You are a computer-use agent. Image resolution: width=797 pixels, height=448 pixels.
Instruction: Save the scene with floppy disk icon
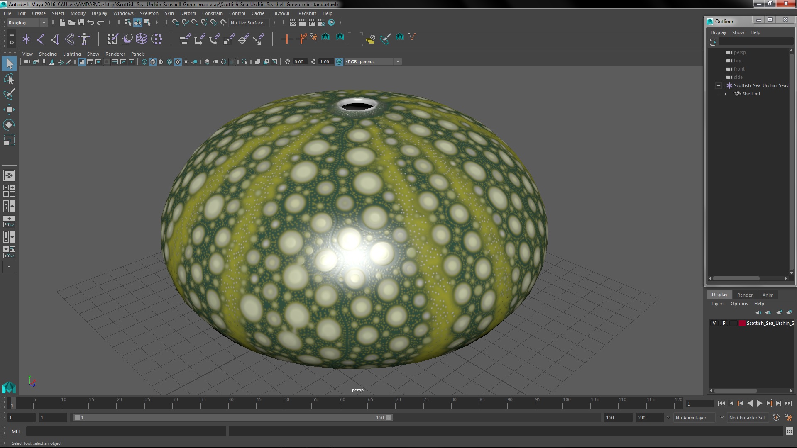tap(81, 23)
